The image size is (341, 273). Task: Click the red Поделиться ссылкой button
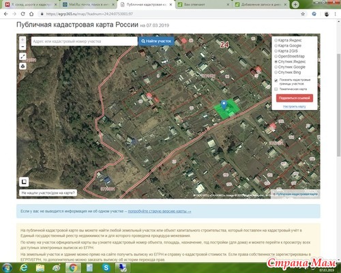coord(295,98)
